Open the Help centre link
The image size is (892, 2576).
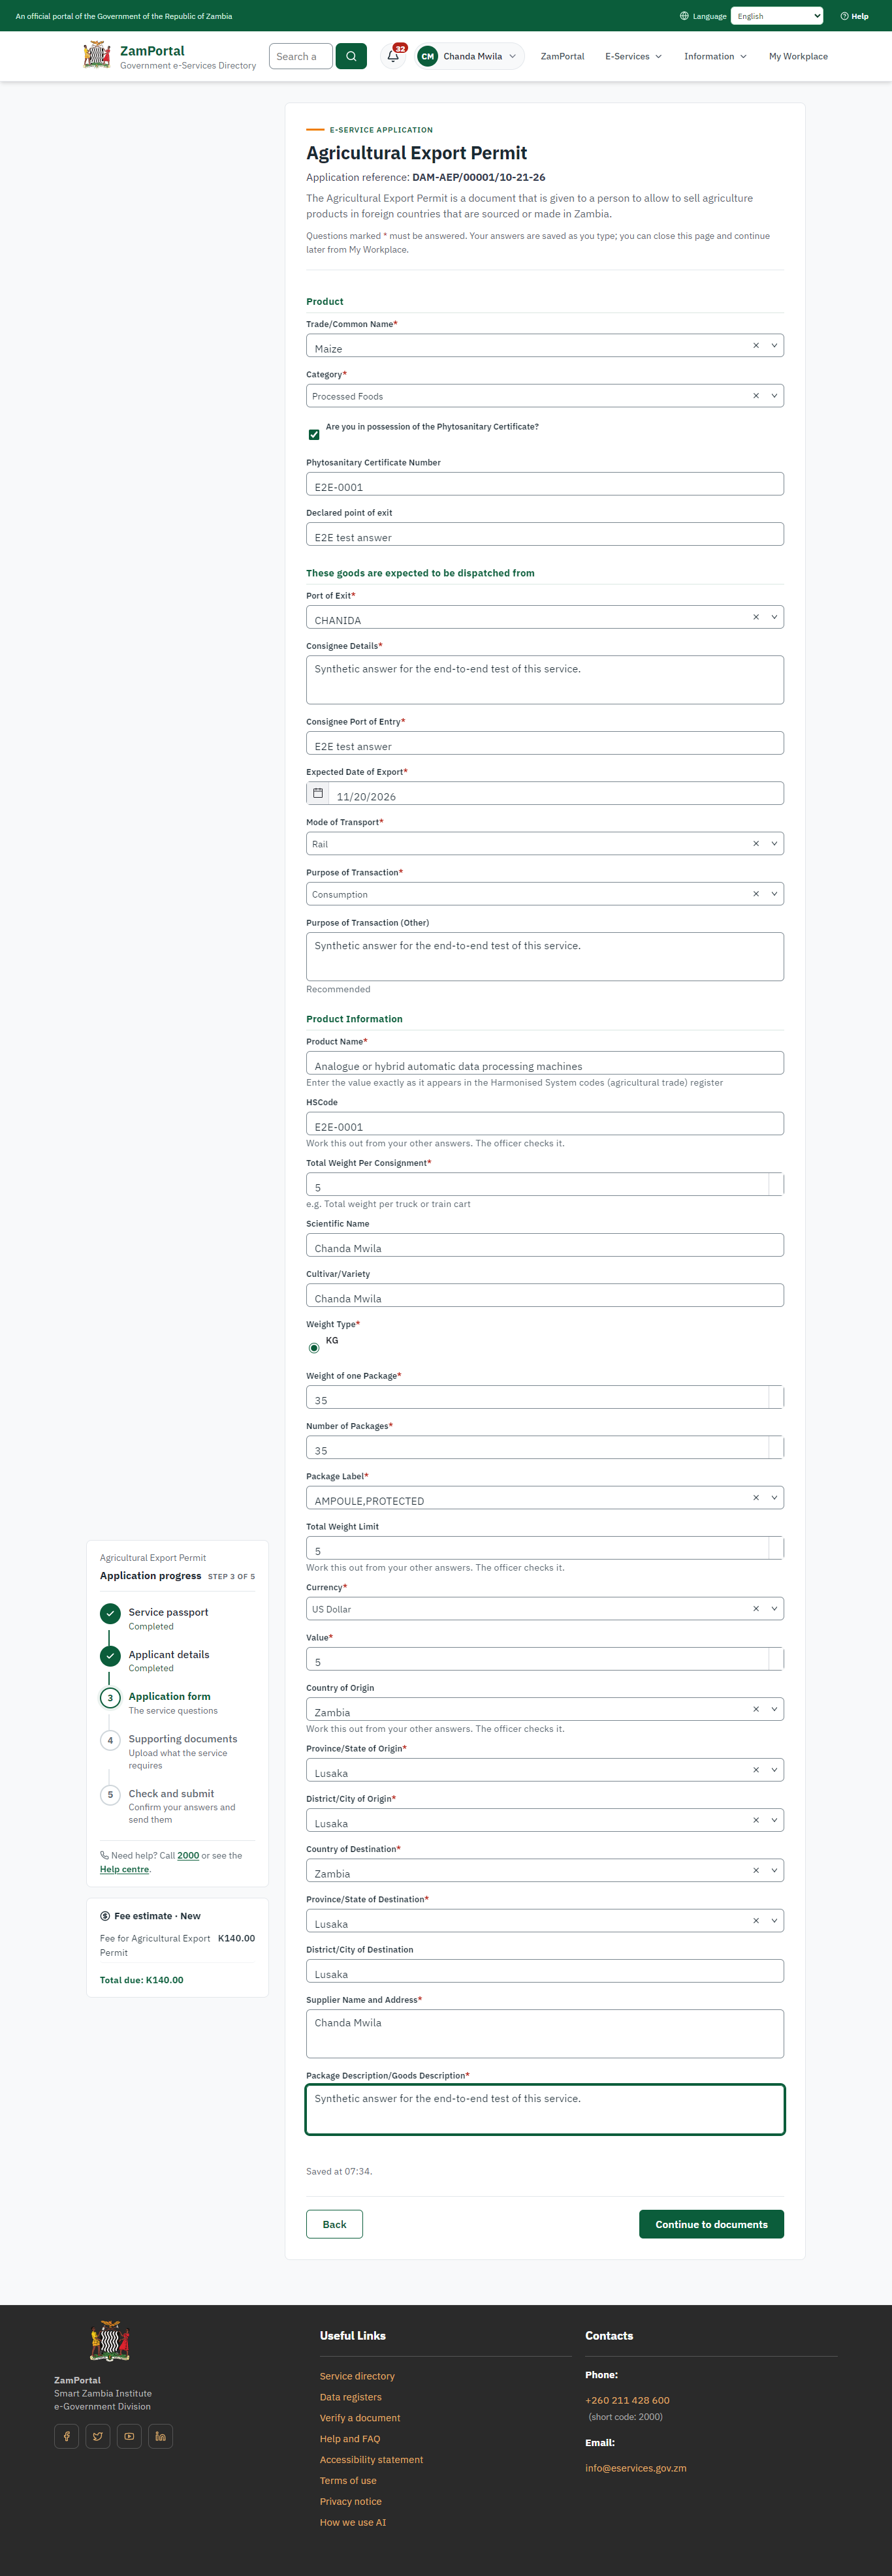pos(124,1869)
